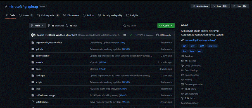
Task: View the 45 Tags list
Action: pyautogui.click(x=72, y=25)
